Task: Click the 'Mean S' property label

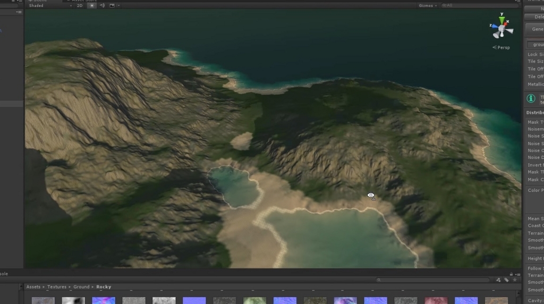Action: click(x=535, y=218)
